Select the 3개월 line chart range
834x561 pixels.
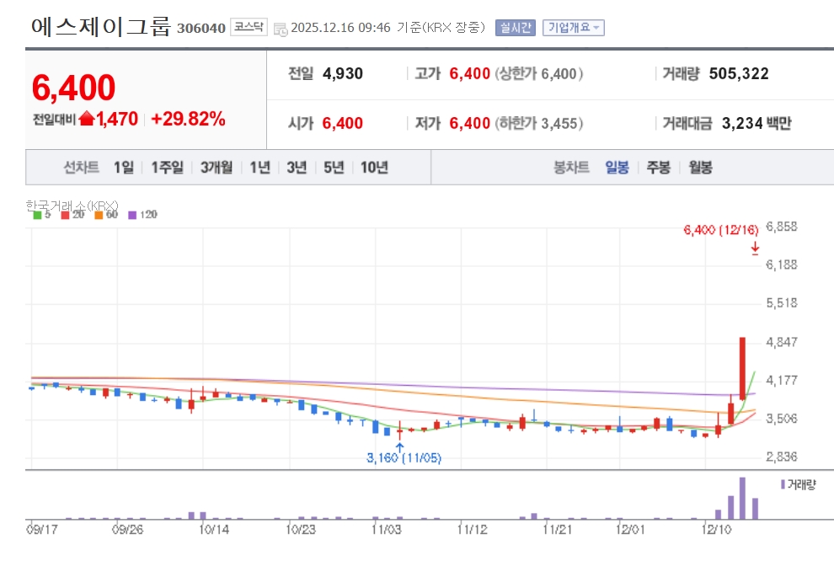click(217, 167)
